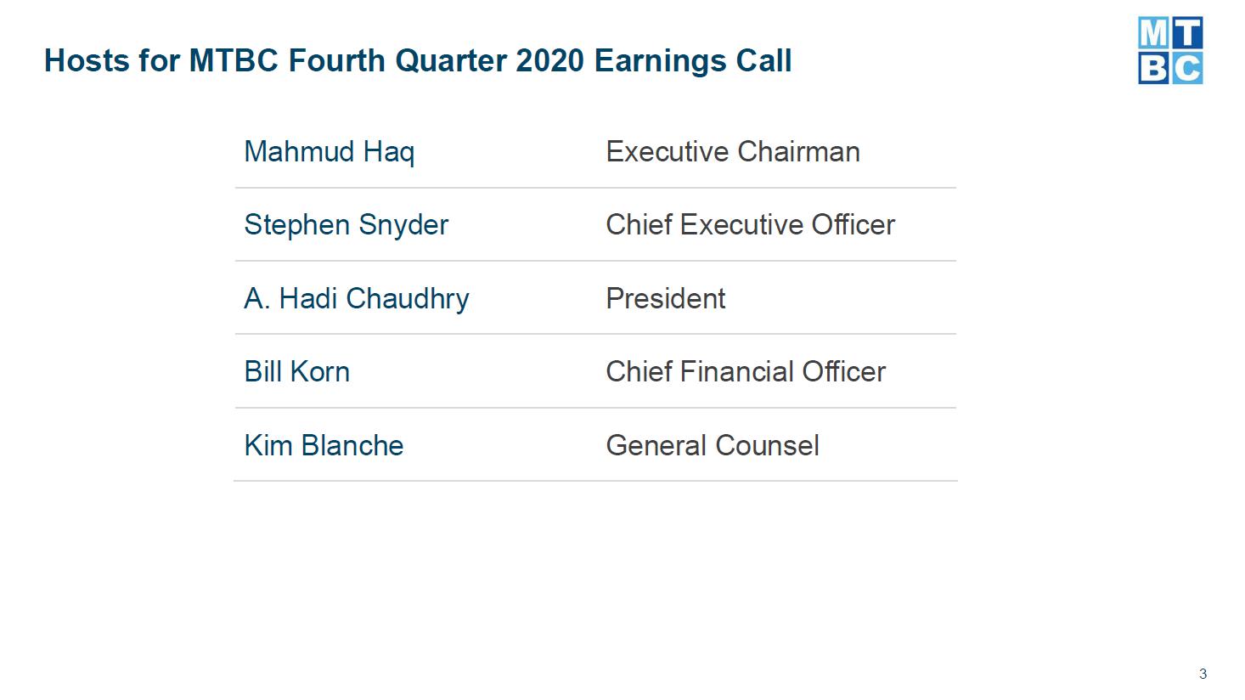
Task: Select the name Mahmud Haq
Action: (x=330, y=152)
